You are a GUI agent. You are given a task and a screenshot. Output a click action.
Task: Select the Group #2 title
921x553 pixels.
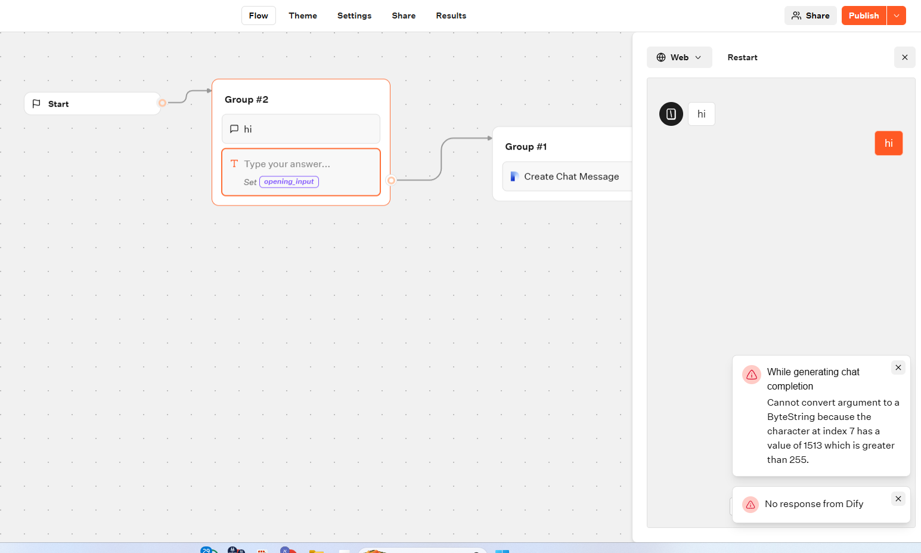[247, 100]
